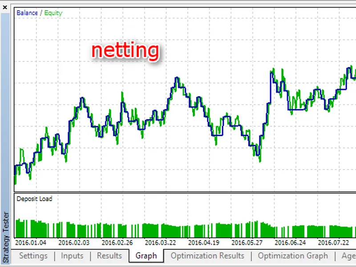Click the 2016.03.22 date label
This screenshot has height=267, width=356.
(161, 243)
